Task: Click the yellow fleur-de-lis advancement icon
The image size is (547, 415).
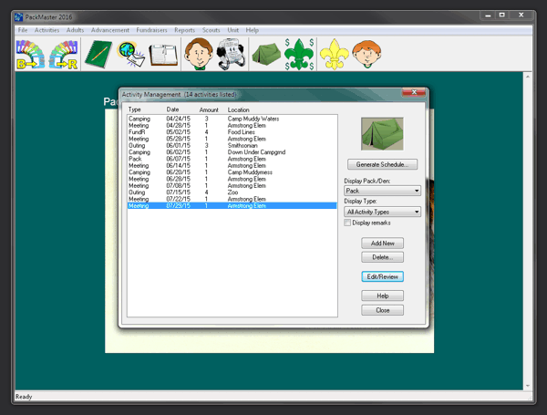Action: 335,54
